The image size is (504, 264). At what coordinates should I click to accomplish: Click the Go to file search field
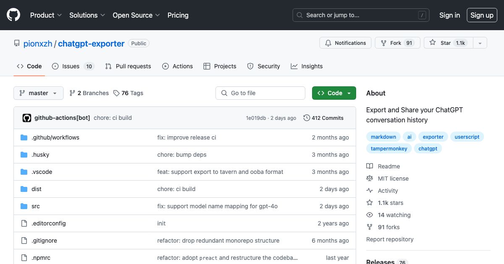coord(260,93)
